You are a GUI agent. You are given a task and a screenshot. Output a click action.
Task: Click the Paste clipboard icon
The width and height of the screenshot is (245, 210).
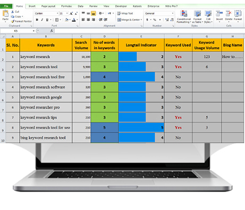pyautogui.click(x=5, y=13)
